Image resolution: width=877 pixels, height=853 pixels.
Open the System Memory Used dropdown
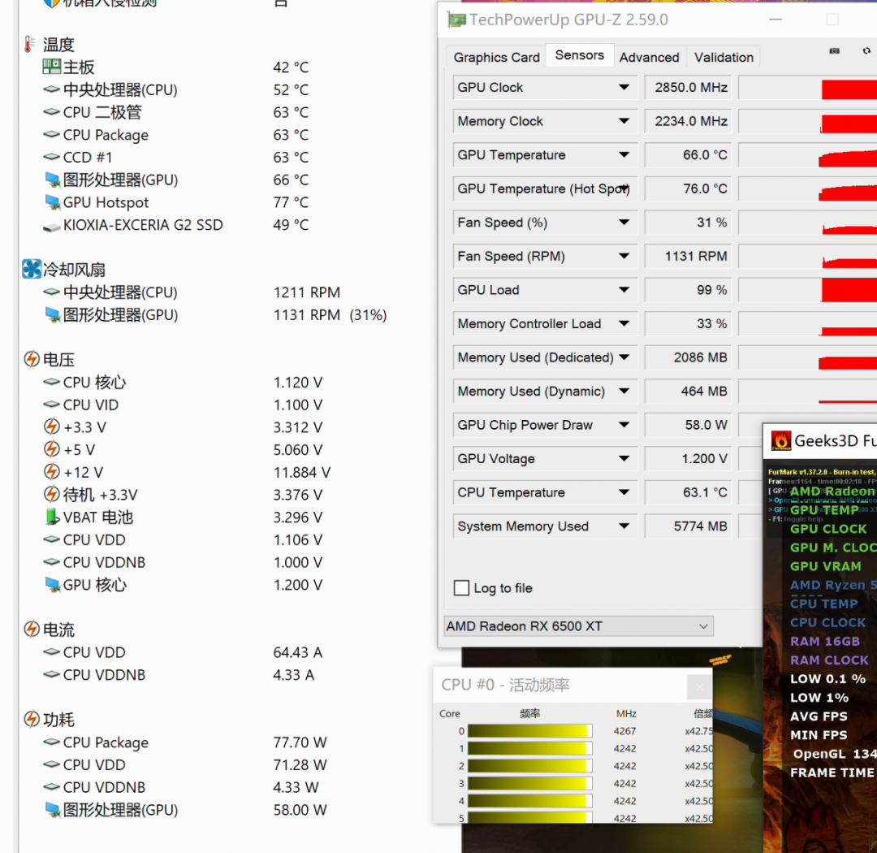tap(624, 526)
